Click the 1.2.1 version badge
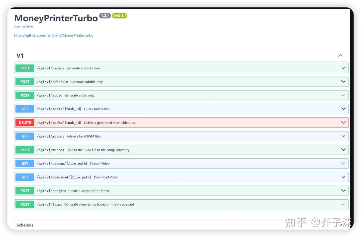Viewport: 361px width, 237px height. [x=105, y=16]
